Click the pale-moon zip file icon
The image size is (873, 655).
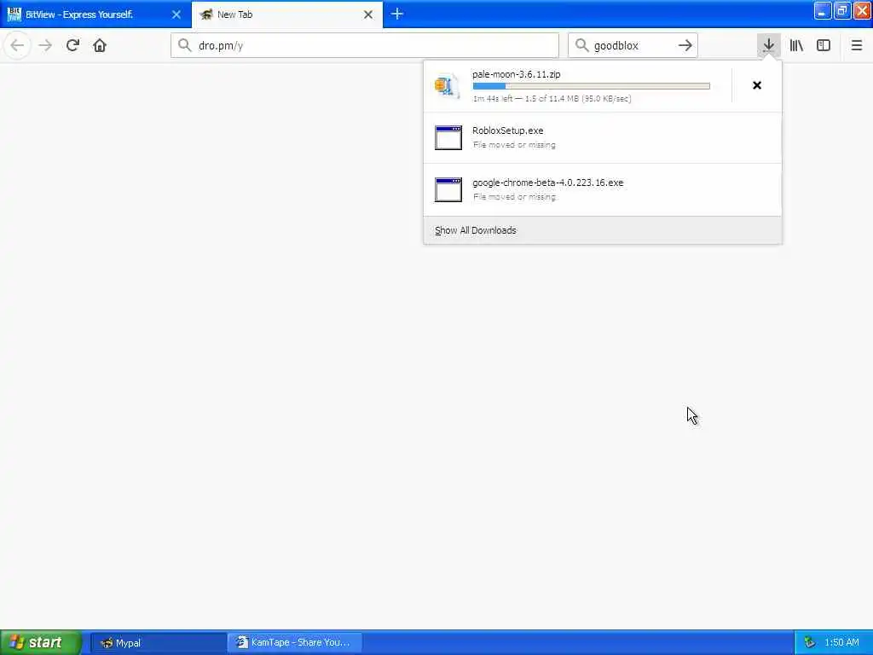click(448, 86)
